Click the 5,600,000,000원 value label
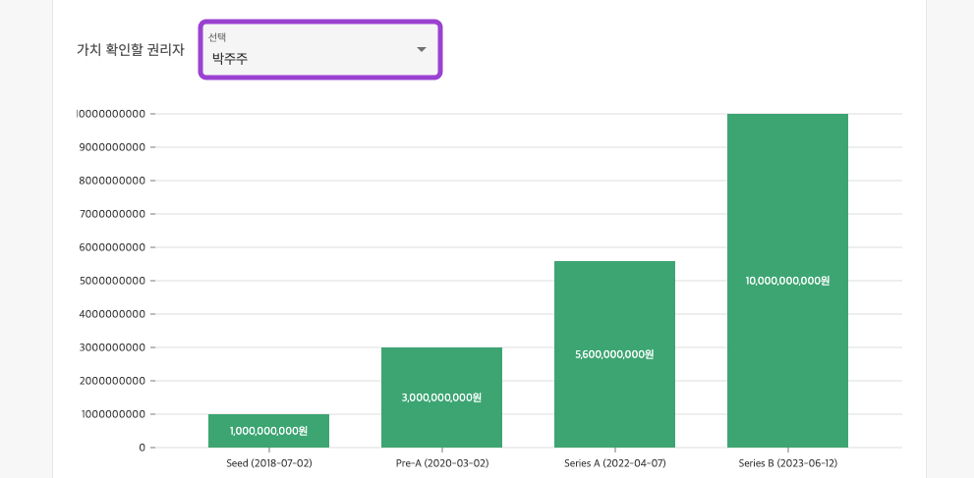Image resolution: width=974 pixels, height=478 pixels. pyautogui.click(x=614, y=354)
